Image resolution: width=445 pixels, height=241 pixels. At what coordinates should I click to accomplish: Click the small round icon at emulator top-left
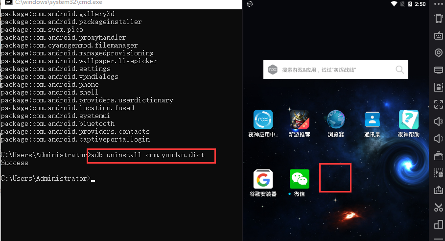click(x=250, y=4)
